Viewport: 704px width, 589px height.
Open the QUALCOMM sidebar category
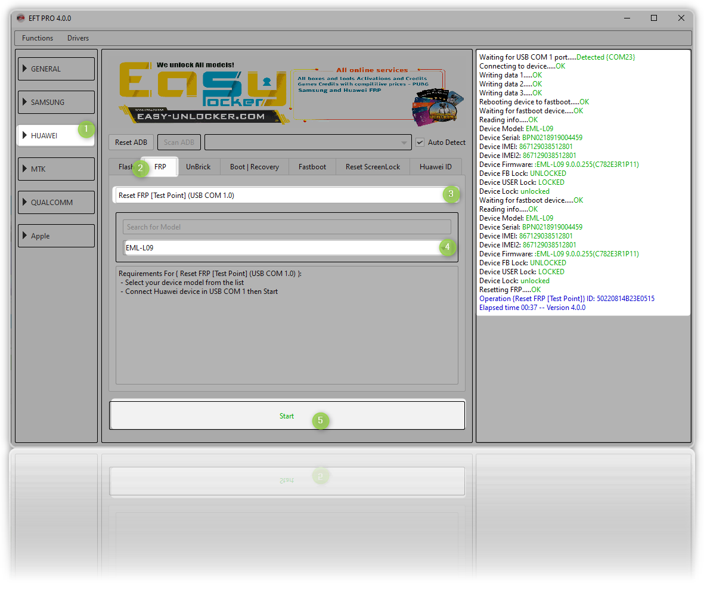pos(56,202)
